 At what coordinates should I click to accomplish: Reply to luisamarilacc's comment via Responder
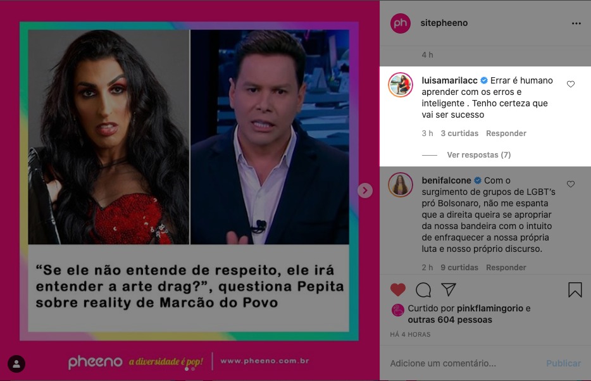506,134
